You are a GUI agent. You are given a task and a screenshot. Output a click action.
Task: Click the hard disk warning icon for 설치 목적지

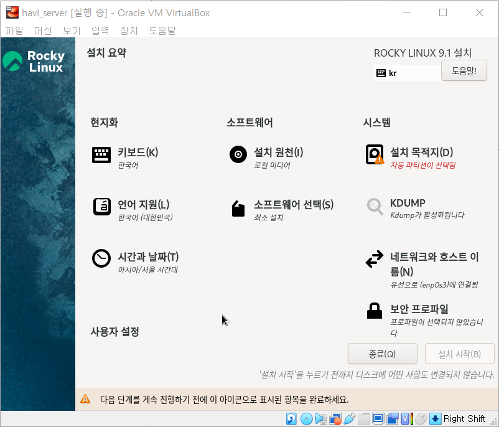click(375, 154)
